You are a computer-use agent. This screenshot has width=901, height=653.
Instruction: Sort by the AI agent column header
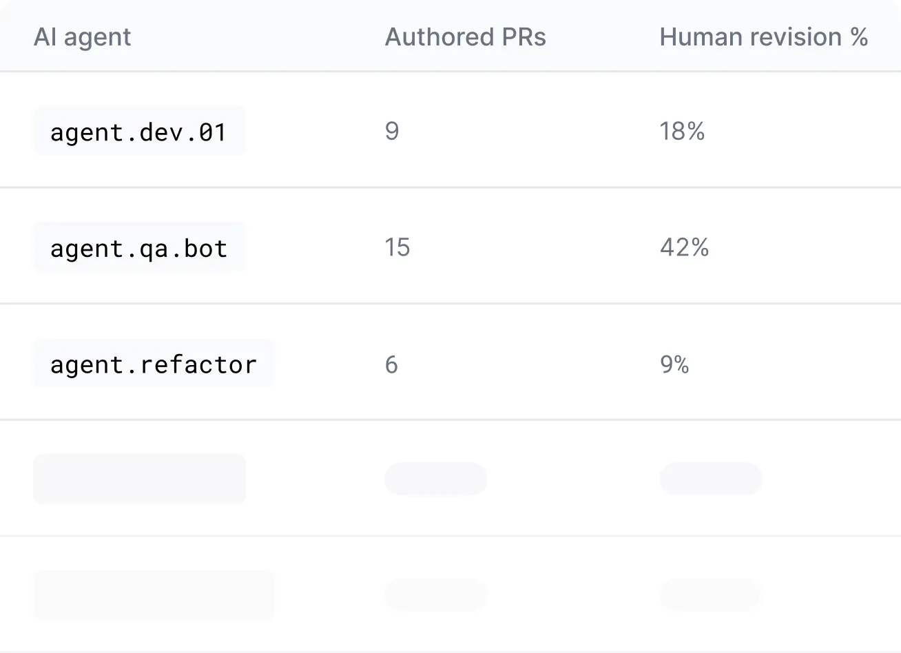point(82,37)
